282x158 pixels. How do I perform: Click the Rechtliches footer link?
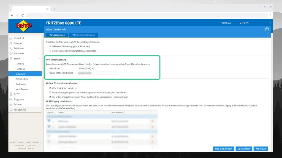coord(19,145)
